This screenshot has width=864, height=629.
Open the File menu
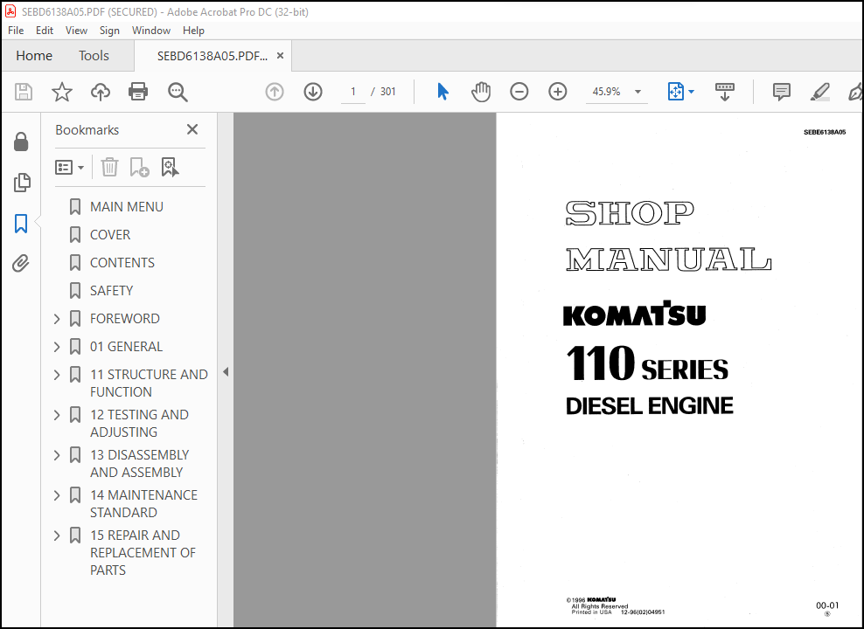[16, 31]
